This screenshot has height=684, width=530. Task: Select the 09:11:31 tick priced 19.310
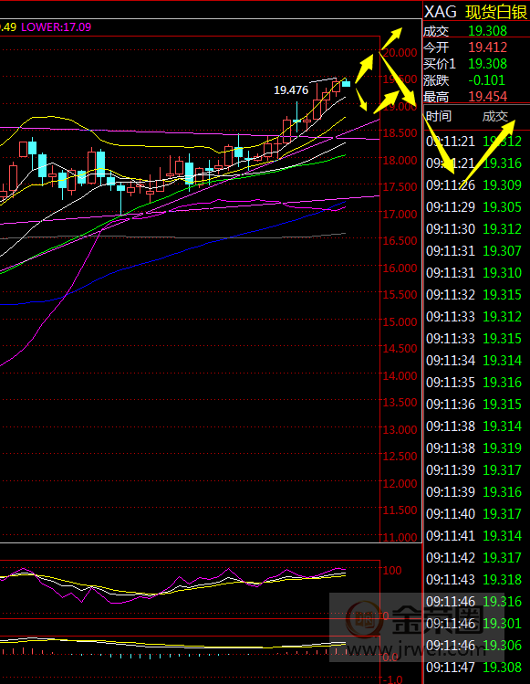(473, 273)
